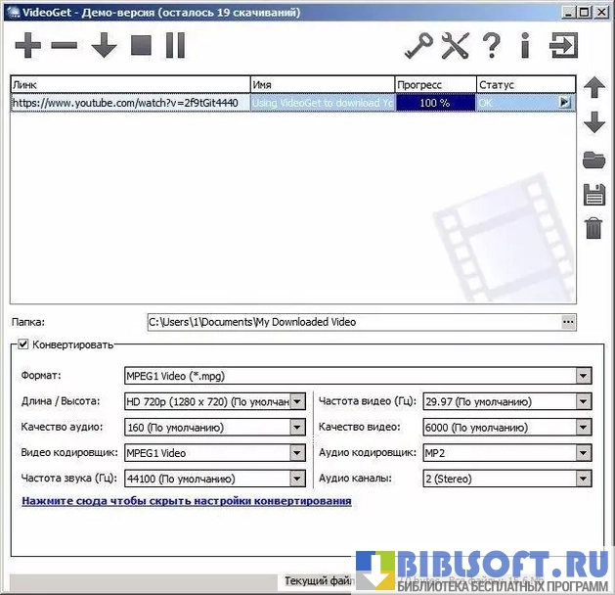Click the Папка path input field
This screenshot has width=615, height=595.
click(352, 321)
